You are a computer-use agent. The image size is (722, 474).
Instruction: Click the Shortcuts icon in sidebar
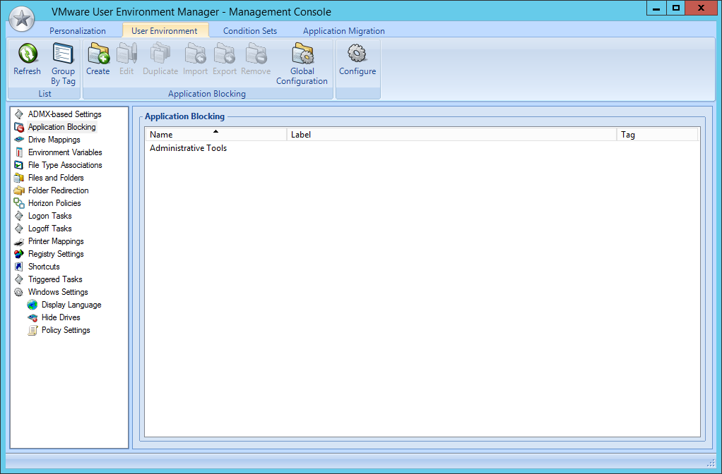click(x=19, y=267)
